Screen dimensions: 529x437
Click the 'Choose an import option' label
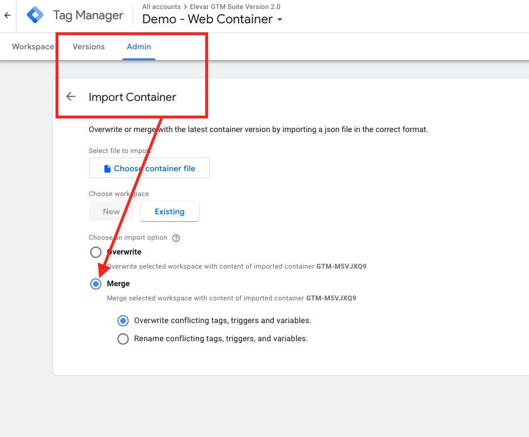(x=128, y=237)
